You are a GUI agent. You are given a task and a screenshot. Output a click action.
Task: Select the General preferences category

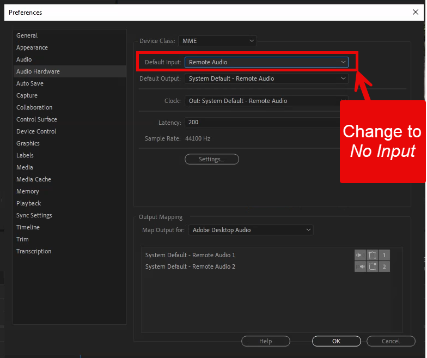(27, 35)
